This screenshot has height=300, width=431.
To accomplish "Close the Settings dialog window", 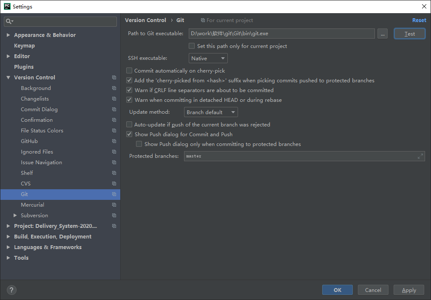I will click(424, 6).
